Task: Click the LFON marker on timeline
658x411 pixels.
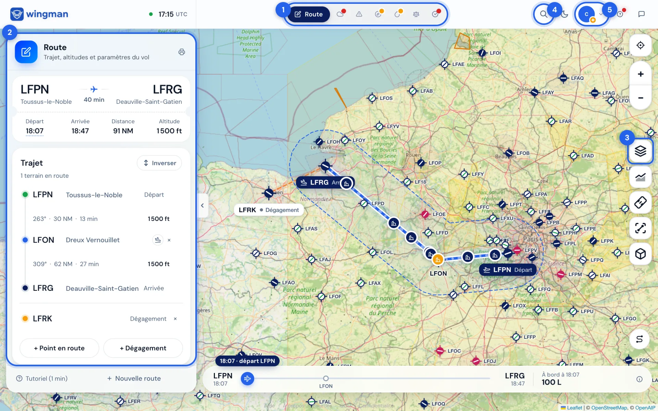Action: click(x=326, y=378)
